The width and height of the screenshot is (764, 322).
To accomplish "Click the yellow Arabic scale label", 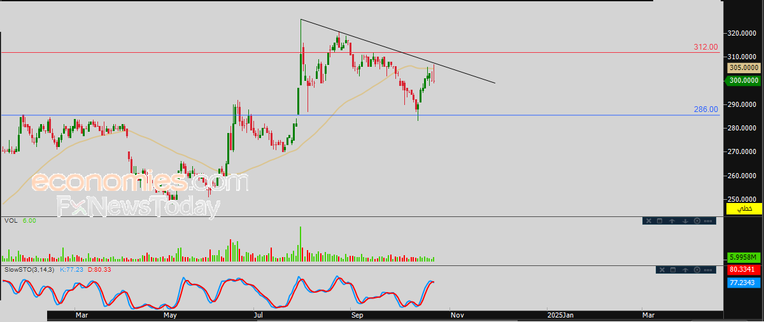I will click(744, 209).
